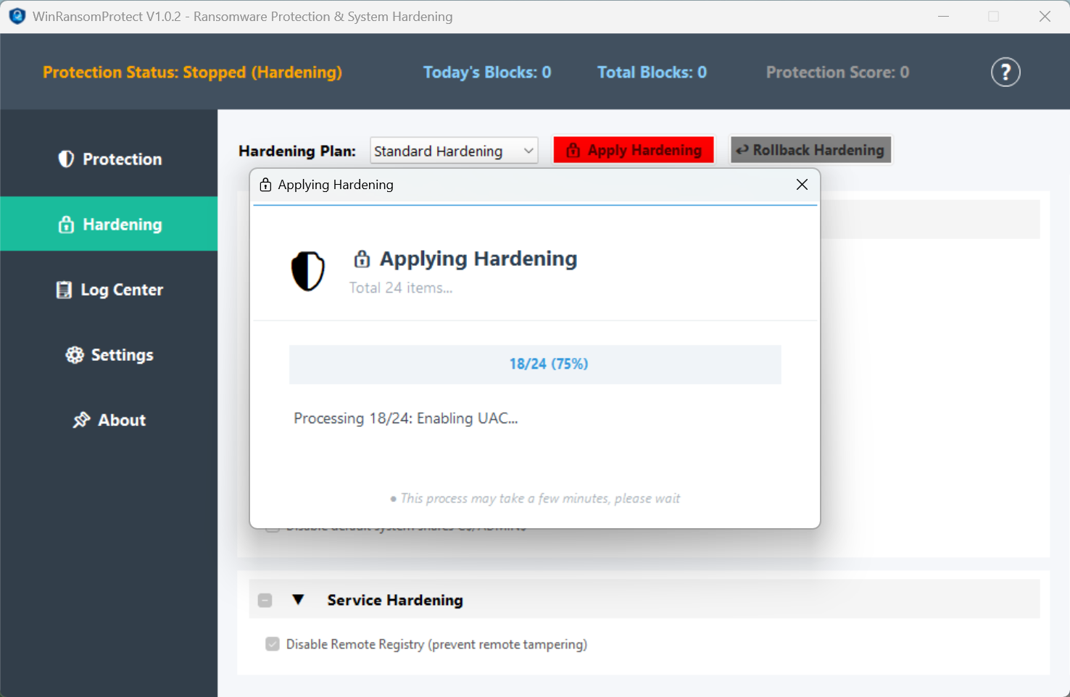Open the Protection tab
The height and width of the screenshot is (697, 1070).
[x=109, y=159]
